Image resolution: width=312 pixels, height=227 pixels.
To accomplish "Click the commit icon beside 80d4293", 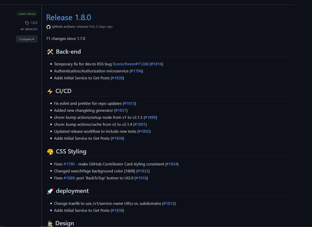I will coord(22,29).
